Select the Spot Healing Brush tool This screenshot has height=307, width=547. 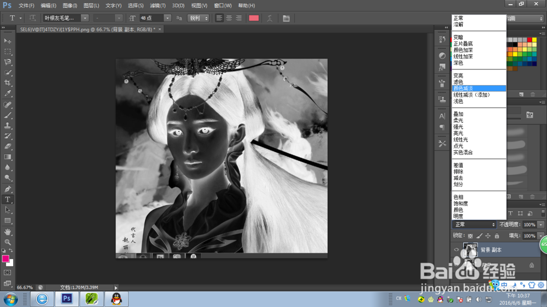(x=7, y=105)
